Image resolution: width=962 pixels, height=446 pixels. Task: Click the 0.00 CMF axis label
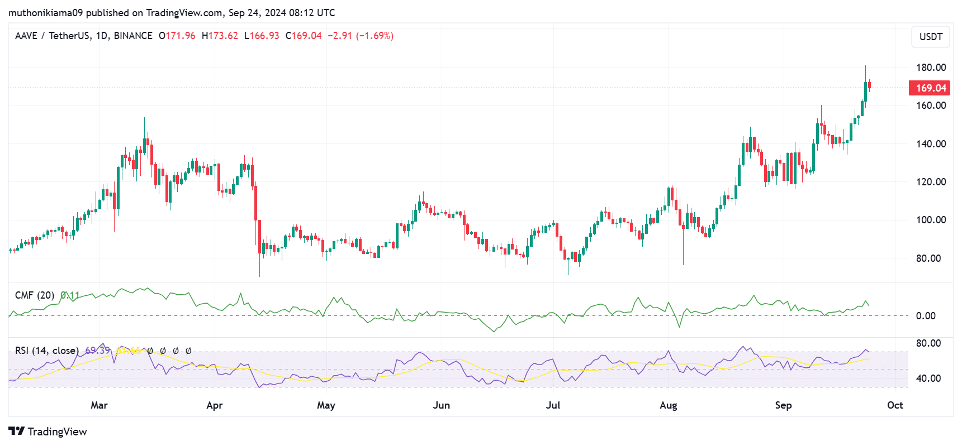coord(926,316)
